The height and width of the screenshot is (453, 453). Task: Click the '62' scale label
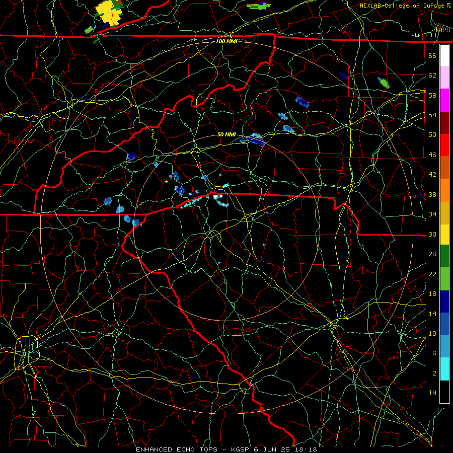tap(432, 75)
